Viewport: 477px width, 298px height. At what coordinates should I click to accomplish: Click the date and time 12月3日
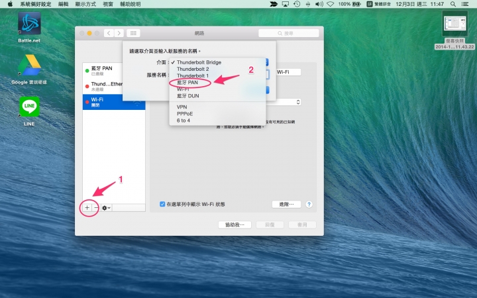(x=419, y=4)
